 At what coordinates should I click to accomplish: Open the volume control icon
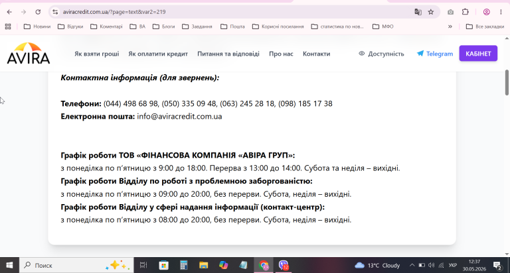click(x=431, y=265)
